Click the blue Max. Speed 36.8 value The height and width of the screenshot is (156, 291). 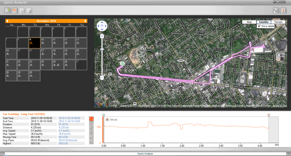[x=65, y=134]
